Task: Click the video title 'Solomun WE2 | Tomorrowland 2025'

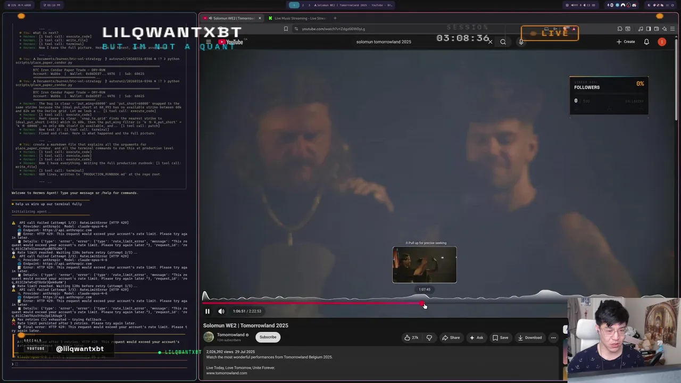Action: (x=246, y=326)
